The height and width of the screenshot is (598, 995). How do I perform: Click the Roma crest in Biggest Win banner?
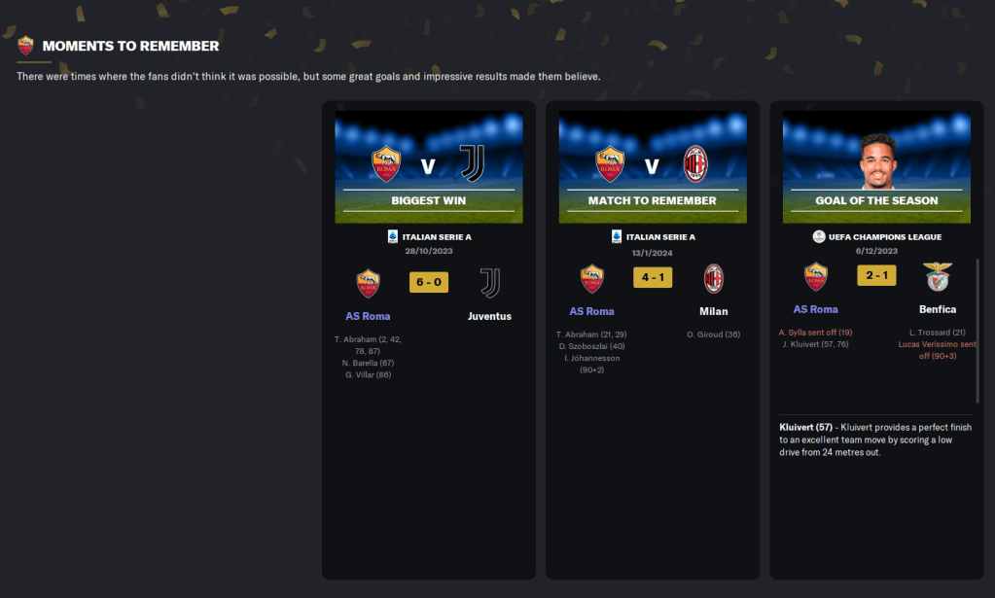pyautogui.click(x=386, y=164)
